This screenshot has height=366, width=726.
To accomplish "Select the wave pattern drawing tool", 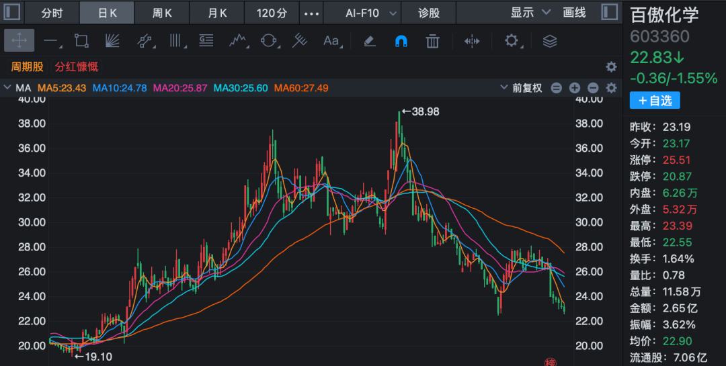I will (237, 41).
